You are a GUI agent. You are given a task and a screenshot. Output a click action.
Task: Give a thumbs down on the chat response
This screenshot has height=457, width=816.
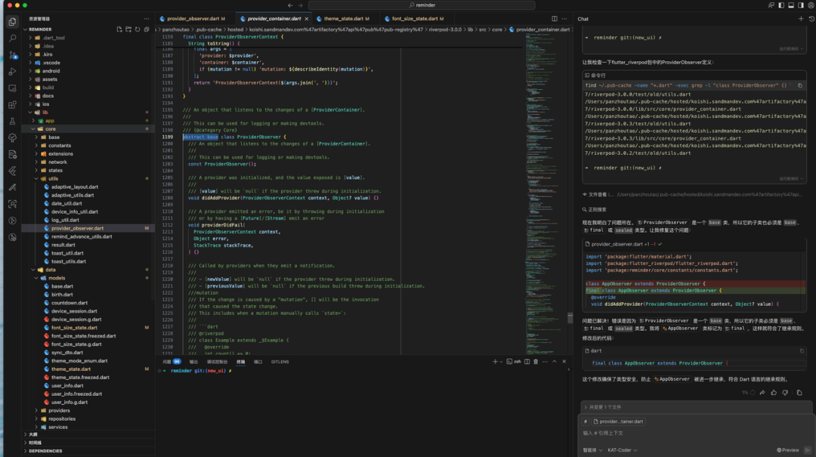785,392
